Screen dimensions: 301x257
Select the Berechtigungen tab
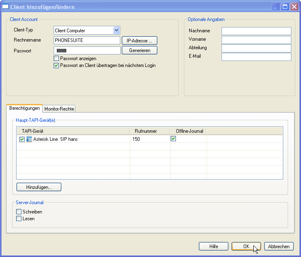pyautogui.click(x=25, y=109)
